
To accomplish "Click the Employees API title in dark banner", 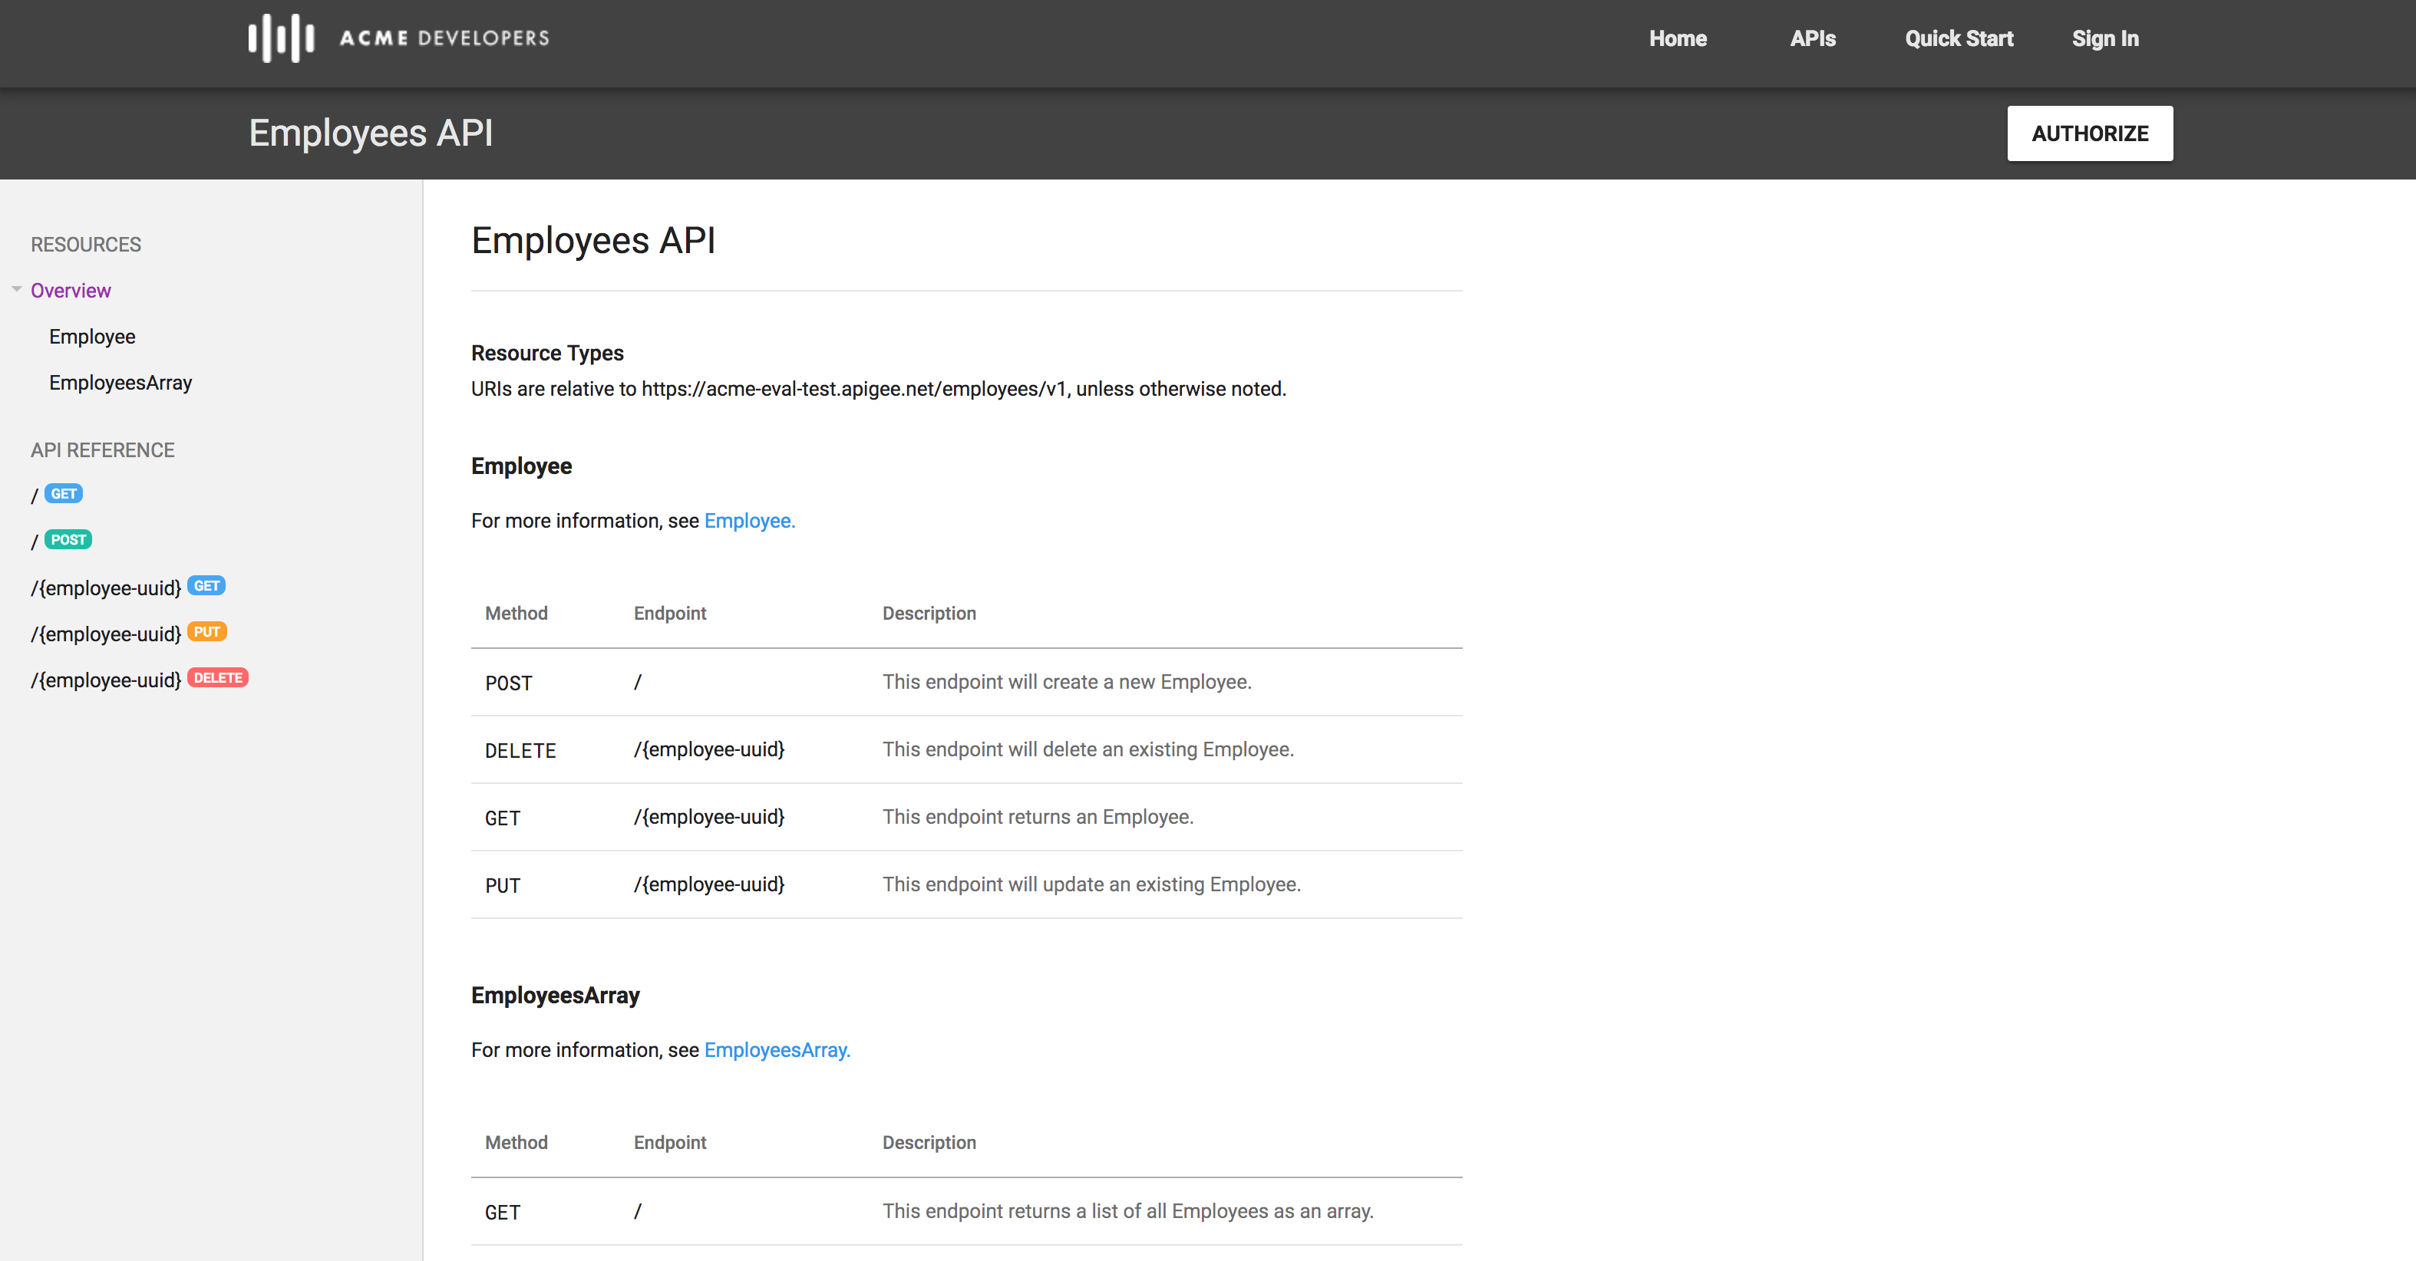I will [x=371, y=133].
